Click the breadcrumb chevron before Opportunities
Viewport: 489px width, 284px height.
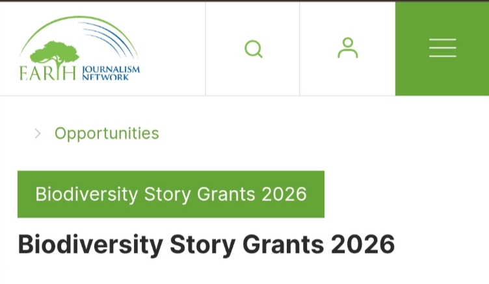(x=38, y=134)
